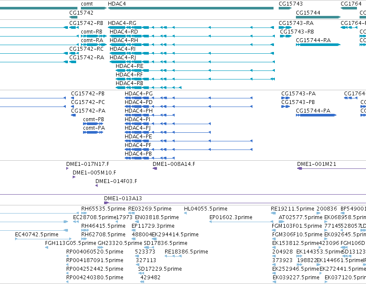Select the HDAC4-RJ transcript label

123,58
